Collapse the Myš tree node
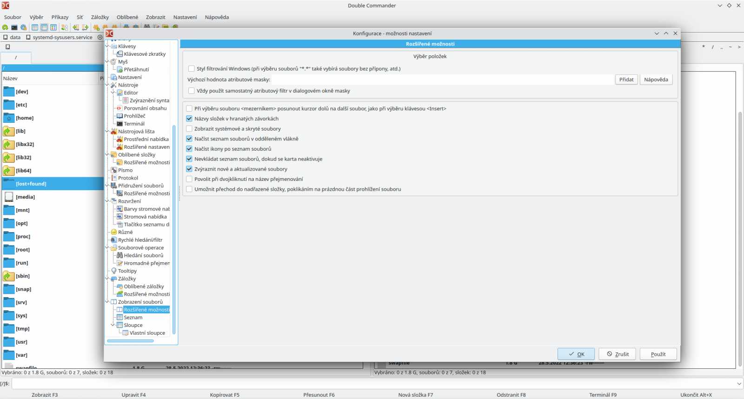This screenshot has height=399, width=744. (107, 61)
